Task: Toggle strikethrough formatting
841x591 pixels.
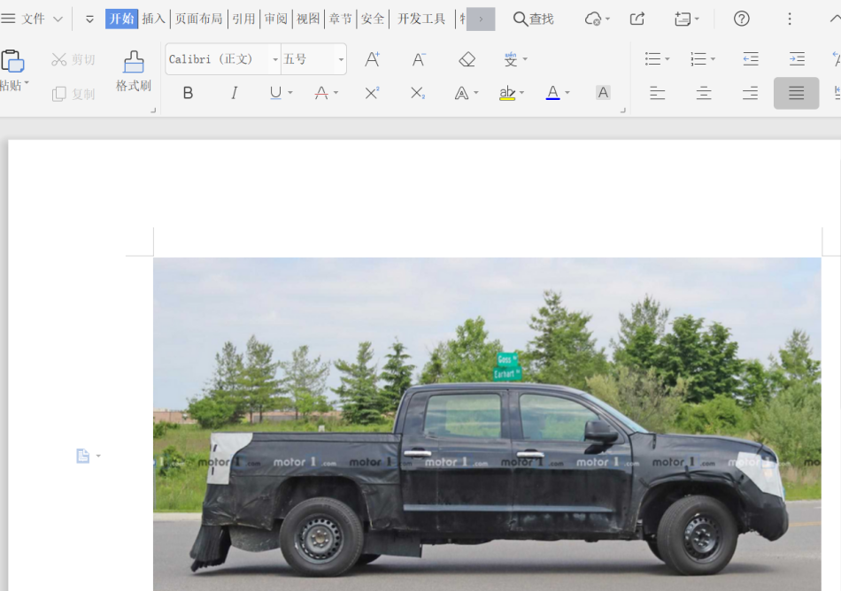Action: pyautogui.click(x=321, y=93)
